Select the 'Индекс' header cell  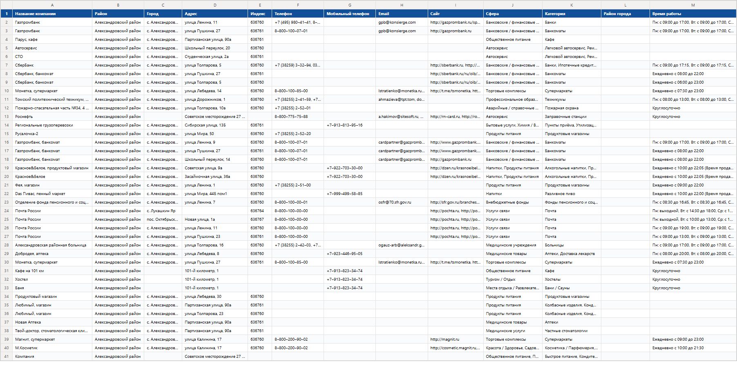pos(260,13)
